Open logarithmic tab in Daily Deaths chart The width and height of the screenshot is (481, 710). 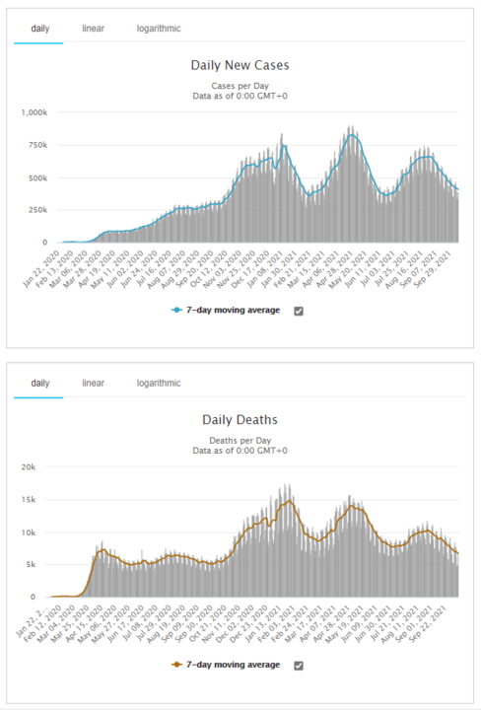pos(159,383)
